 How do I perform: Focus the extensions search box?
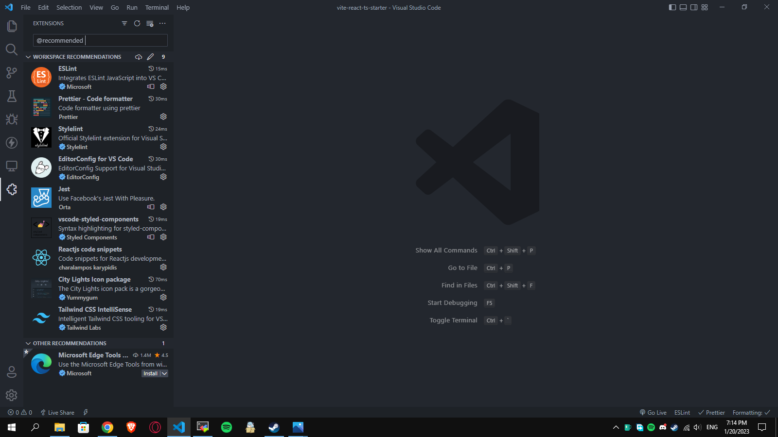[100, 40]
